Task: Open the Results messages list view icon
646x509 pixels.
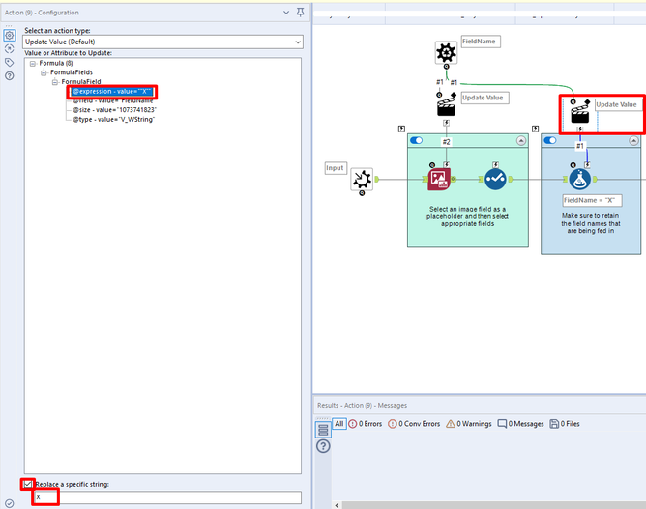Action: pyautogui.click(x=323, y=430)
